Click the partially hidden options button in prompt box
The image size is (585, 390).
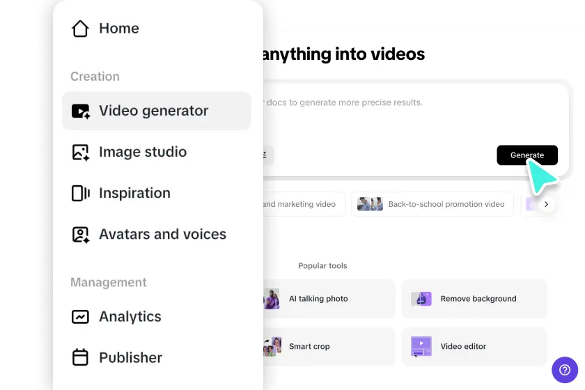coord(267,155)
